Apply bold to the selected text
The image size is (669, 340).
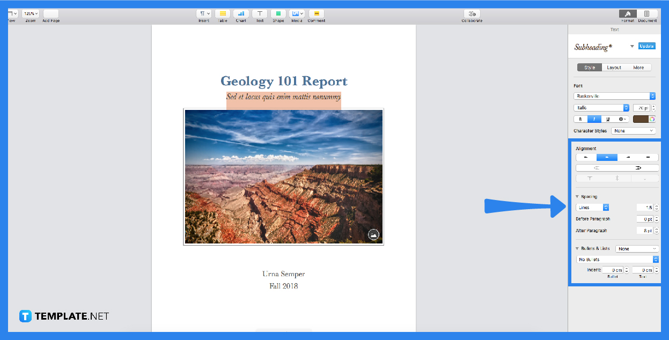click(580, 119)
